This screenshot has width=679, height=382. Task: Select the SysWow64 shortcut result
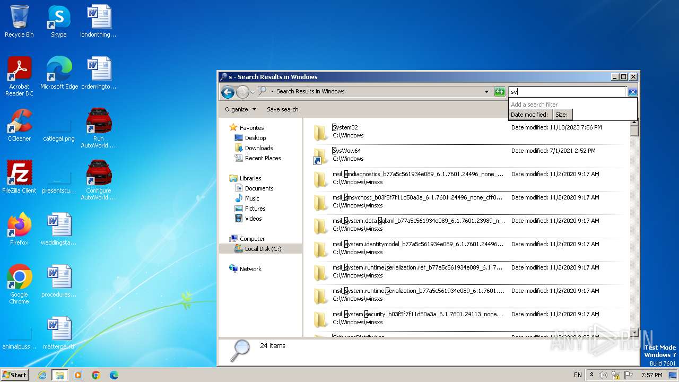(x=467, y=155)
